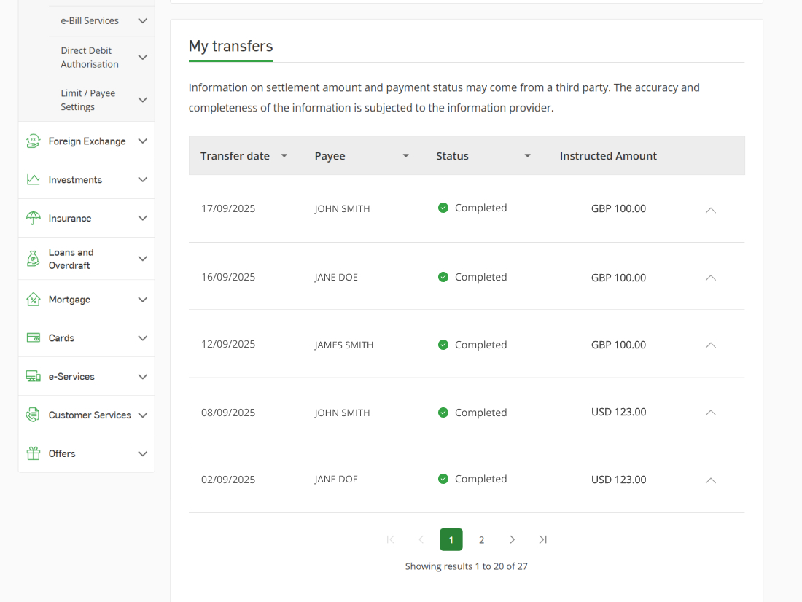802x602 pixels.
Task: Sort by Transfer date column arrow
Action: (284, 156)
